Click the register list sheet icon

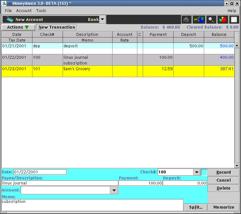(234, 19)
